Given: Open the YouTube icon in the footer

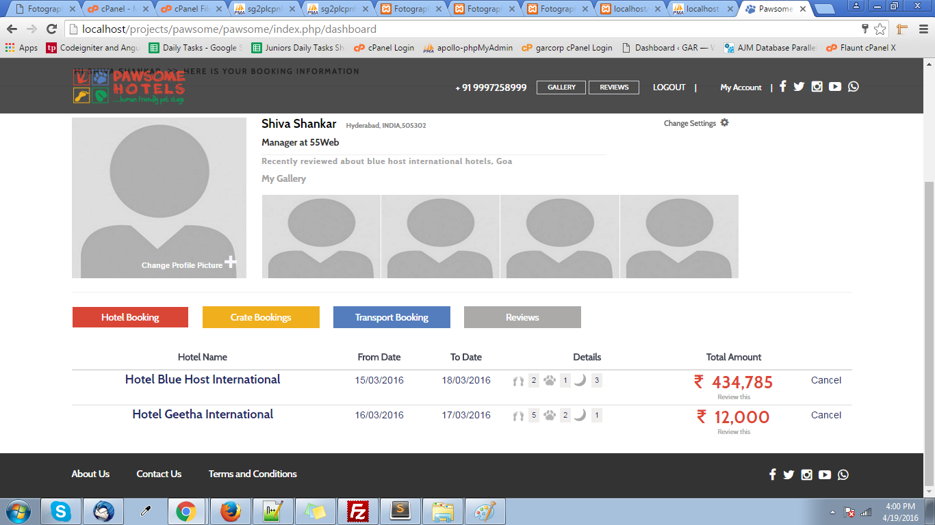Looking at the screenshot, I should (x=825, y=474).
